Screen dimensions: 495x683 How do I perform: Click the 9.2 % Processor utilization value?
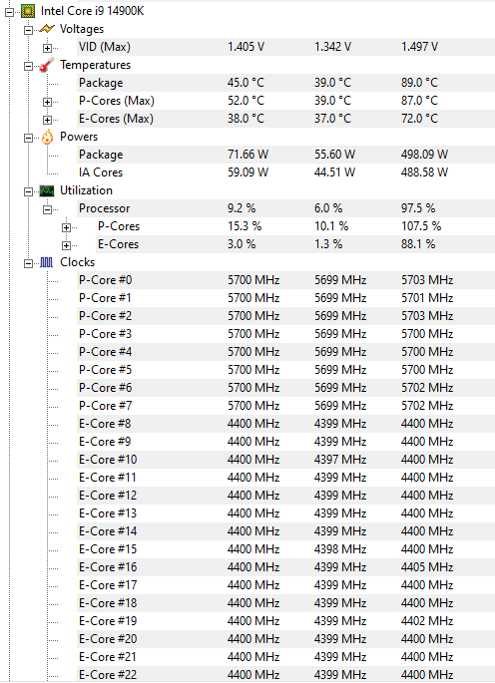pos(242,208)
